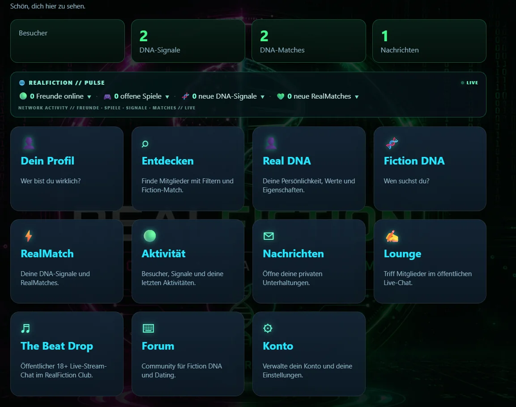This screenshot has height=407, width=516.
Task: Click the Fiction DNA helix icon
Action: pos(392,143)
